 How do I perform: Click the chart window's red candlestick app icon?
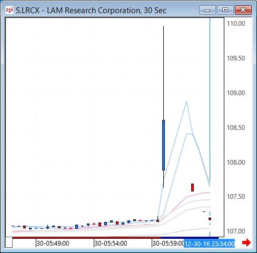[x=9, y=10]
